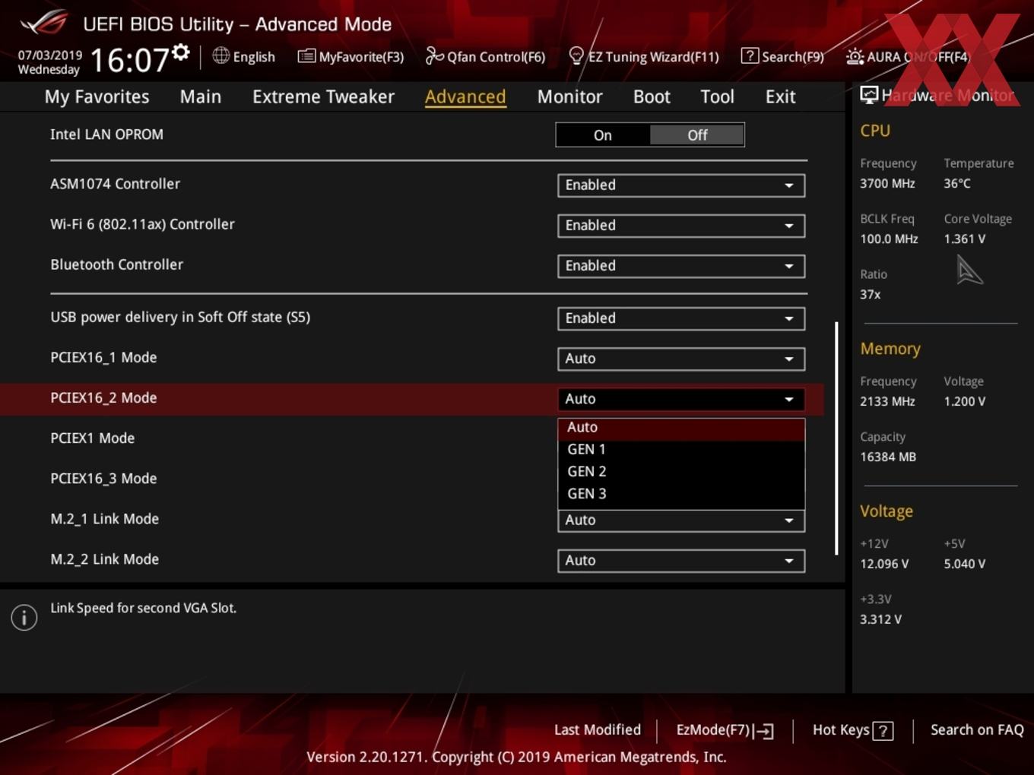Image resolution: width=1034 pixels, height=775 pixels.
Task: Switch to My Favorites tab
Action: click(x=97, y=96)
